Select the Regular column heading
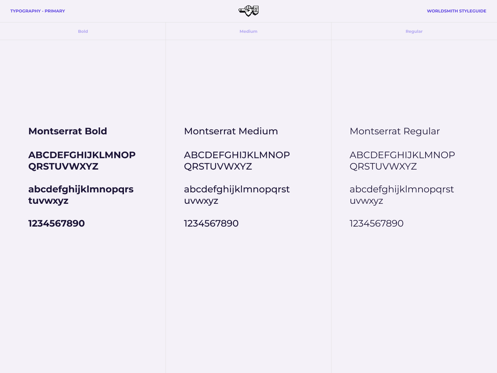The width and height of the screenshot is (497, 373). (x=414, y=31)
